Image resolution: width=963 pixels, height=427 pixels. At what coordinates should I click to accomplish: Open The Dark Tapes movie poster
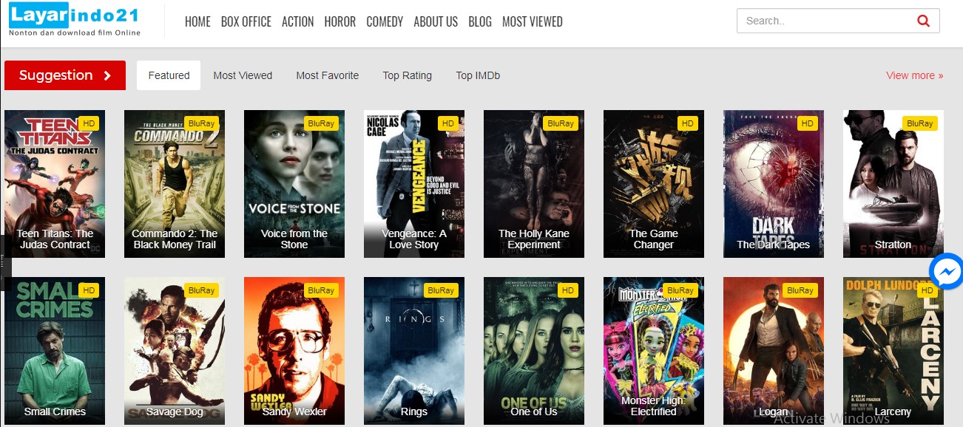[774, 184]
